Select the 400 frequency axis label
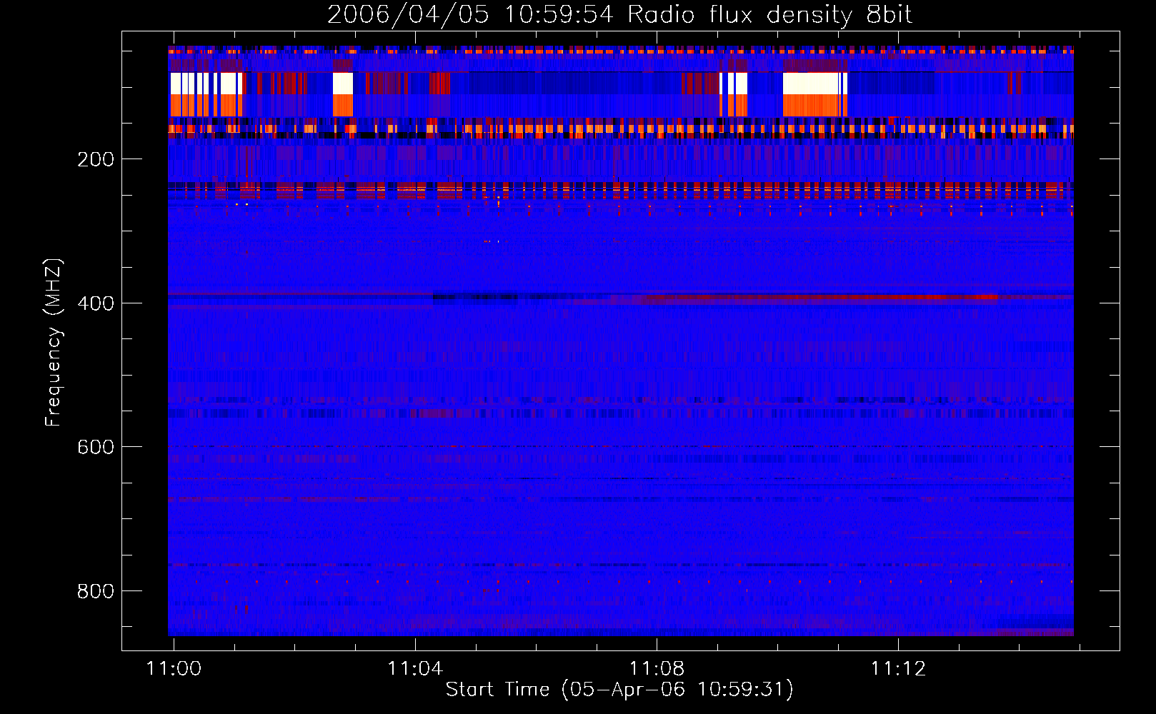The width and height of the screenshot is (1156, 714). [96, 303]
